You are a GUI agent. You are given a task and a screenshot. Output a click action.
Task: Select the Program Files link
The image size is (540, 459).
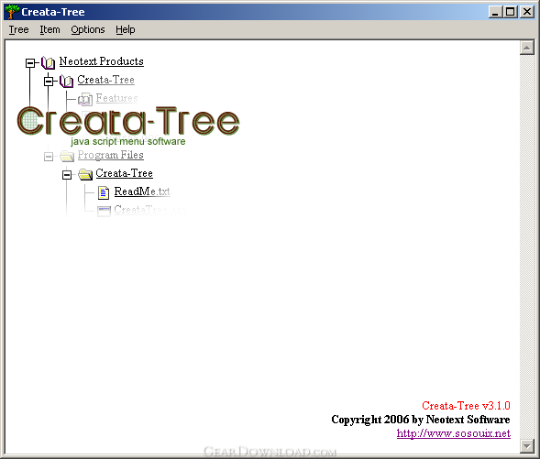tap(111, 155)
